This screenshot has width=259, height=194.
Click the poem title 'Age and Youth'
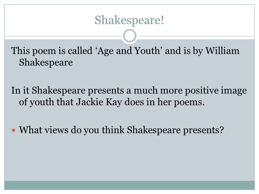pos(128,51)
